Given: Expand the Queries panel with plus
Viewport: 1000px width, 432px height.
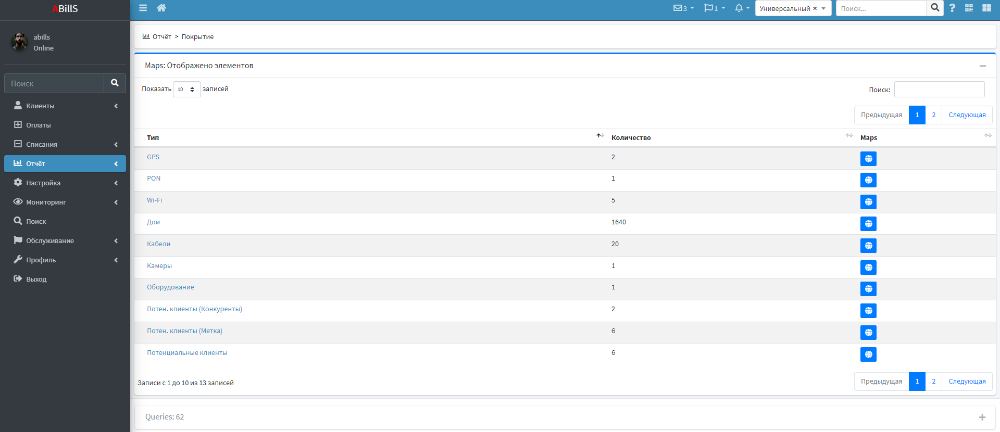Looking at the screenshot, I should click(x=982, y=417).
